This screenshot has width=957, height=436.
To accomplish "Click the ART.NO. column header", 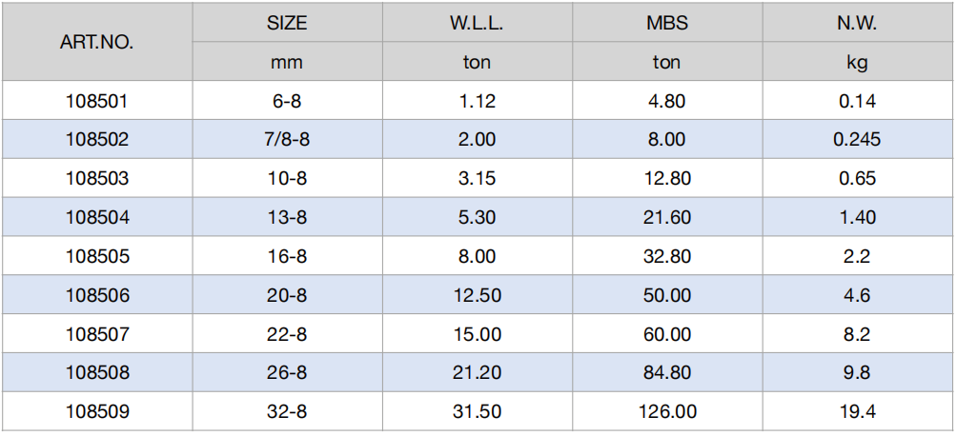I will click(x=97, y=42).
